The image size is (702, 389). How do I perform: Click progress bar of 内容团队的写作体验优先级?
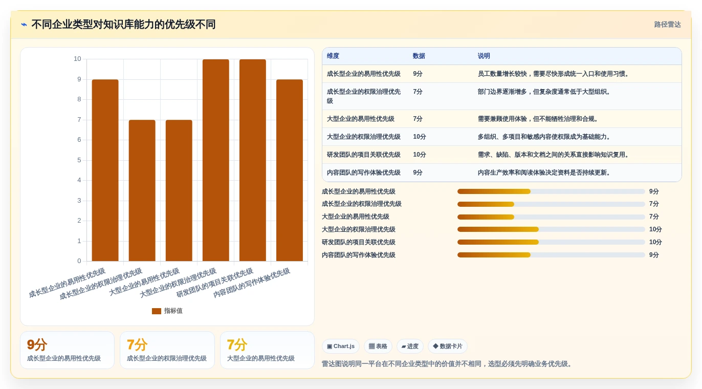pos(551,255)
